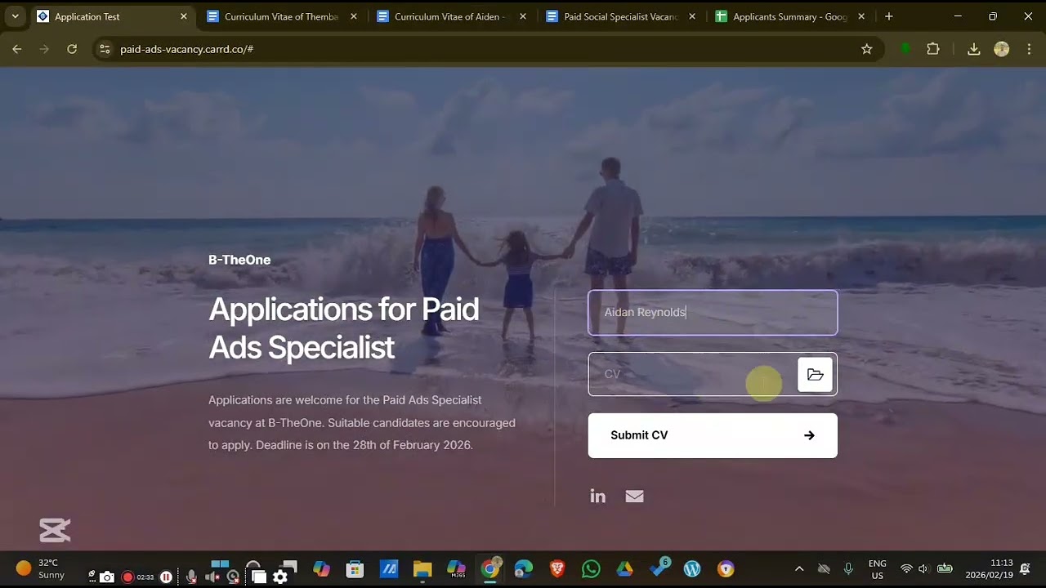Click the Submit CV button
This screenshot has width=1046, height=588.
pyautogui.click(x=713, y=435)
